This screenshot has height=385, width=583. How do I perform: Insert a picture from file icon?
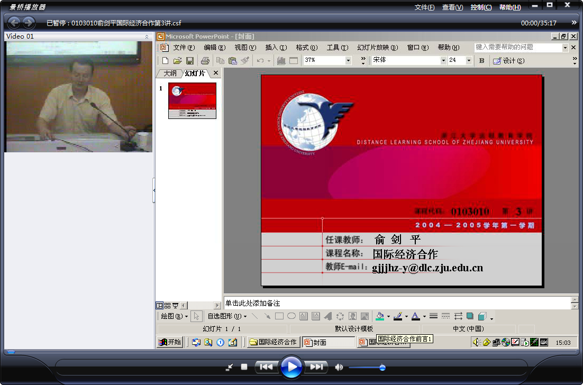[365, 316]
